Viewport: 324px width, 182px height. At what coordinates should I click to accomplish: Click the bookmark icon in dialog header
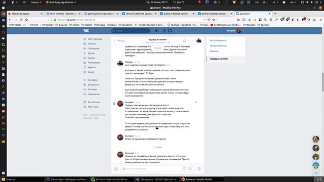pyautogui.click(x=184, y=40)
